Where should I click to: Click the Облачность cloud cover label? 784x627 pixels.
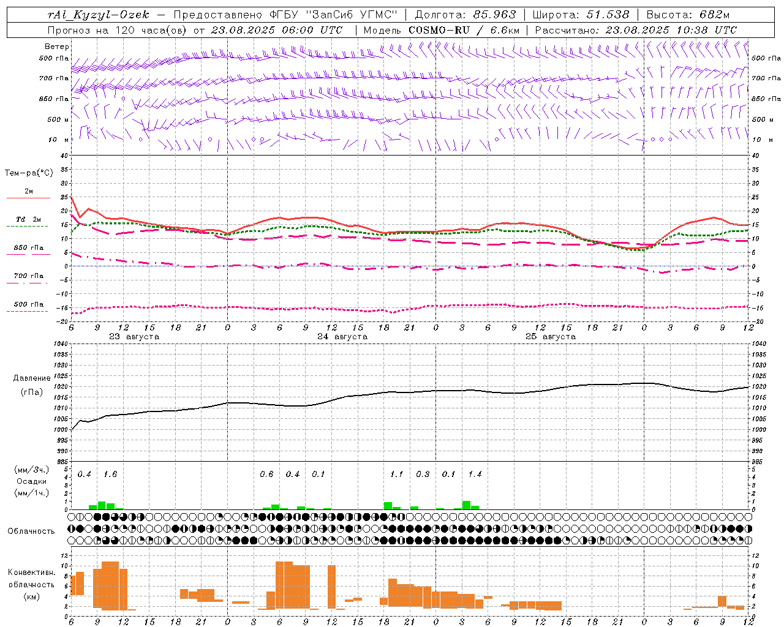(x=31, y=531)
